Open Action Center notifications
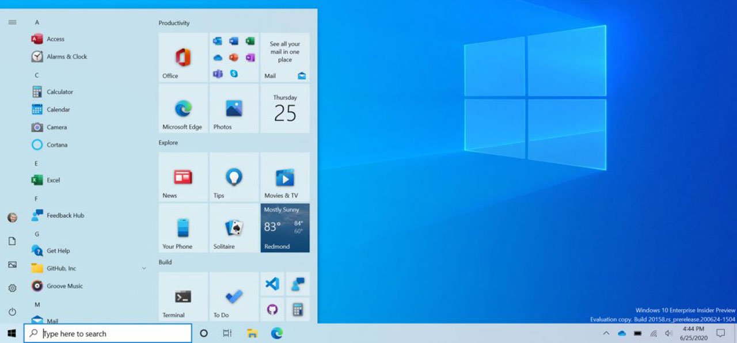The height and width of the screenshot is (343, 737). [x=720, y=333]
